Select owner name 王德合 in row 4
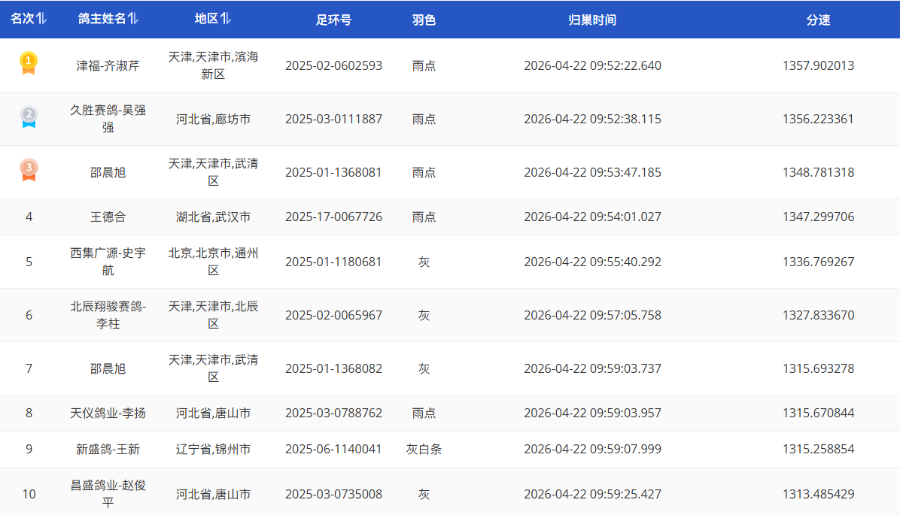The width and height of the screenshot is (900, 515). click(108, 217)
